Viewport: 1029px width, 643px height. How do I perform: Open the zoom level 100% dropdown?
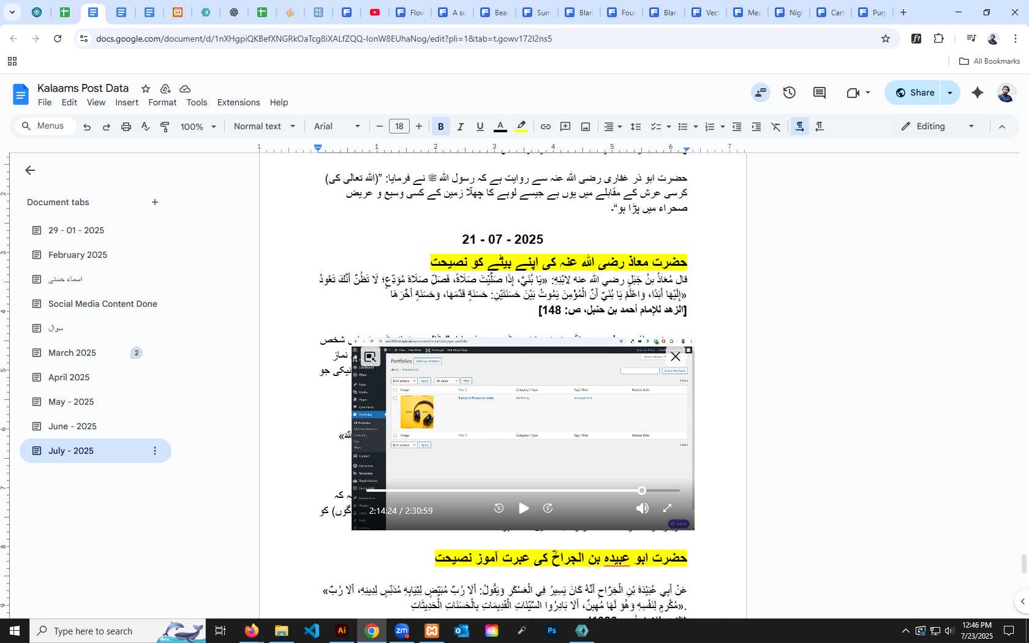pos(198,127)
